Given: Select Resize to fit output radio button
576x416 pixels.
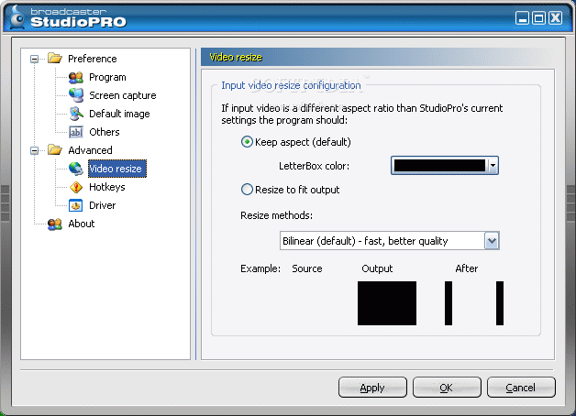Looking at the screenshot, I should (247, 190).
